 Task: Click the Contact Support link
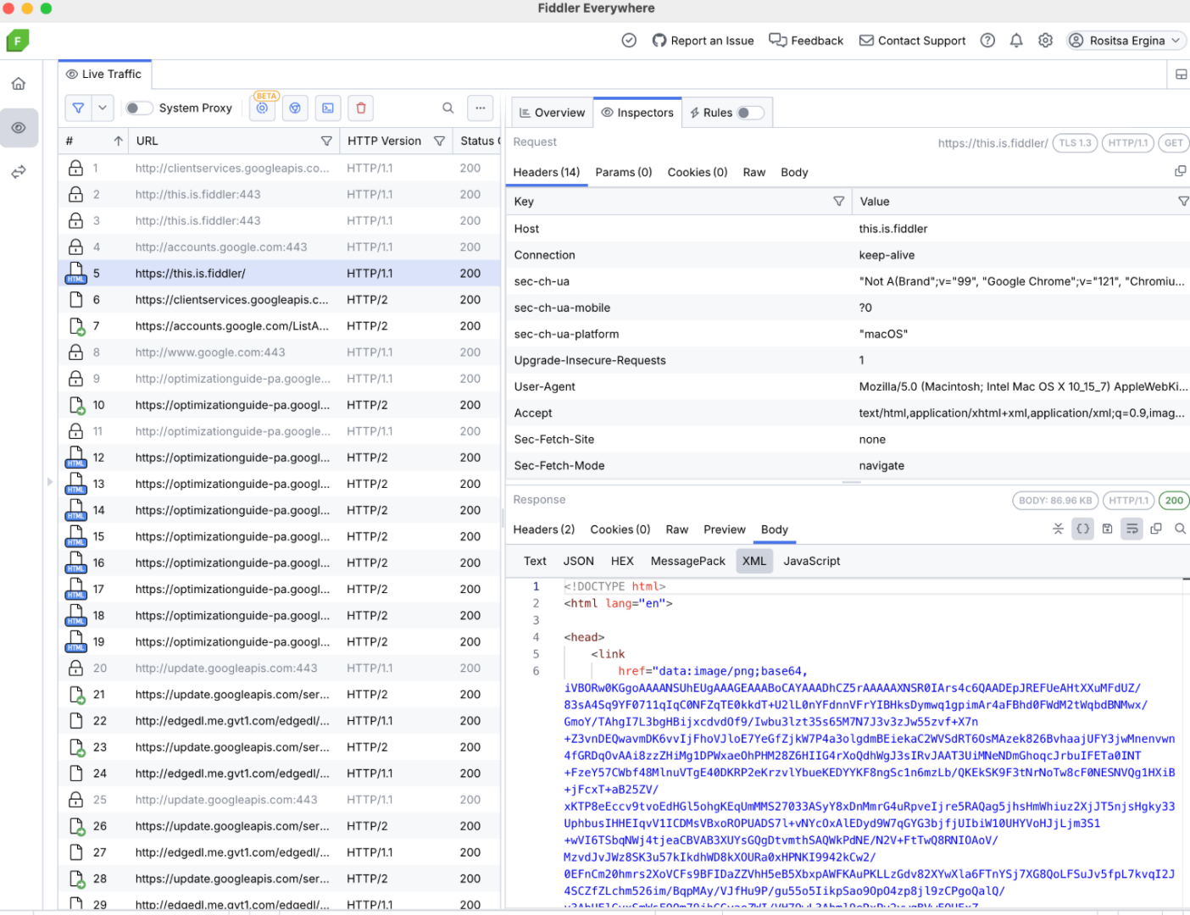coord(912,41)
